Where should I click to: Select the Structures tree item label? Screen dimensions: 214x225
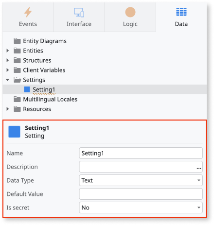click(x=37, y=60)
